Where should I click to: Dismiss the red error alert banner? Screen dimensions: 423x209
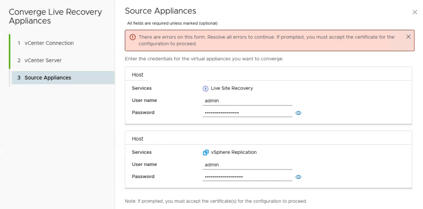408,37
